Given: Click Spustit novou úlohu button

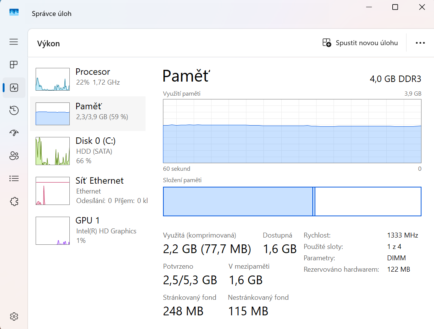Looking at the screenshot, I should tap(360, 43).
